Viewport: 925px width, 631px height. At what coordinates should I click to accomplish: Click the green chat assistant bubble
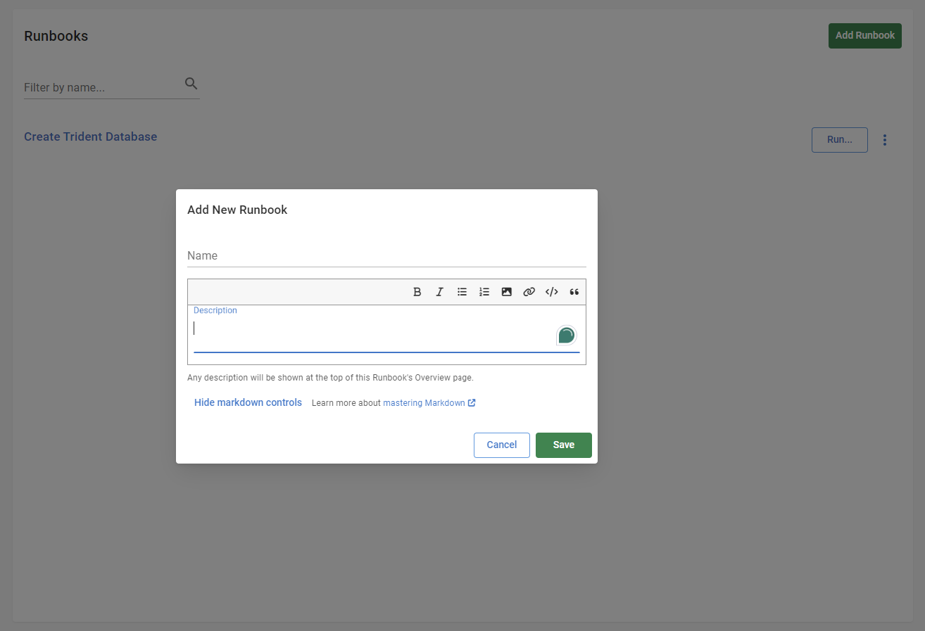pos(566,335)
